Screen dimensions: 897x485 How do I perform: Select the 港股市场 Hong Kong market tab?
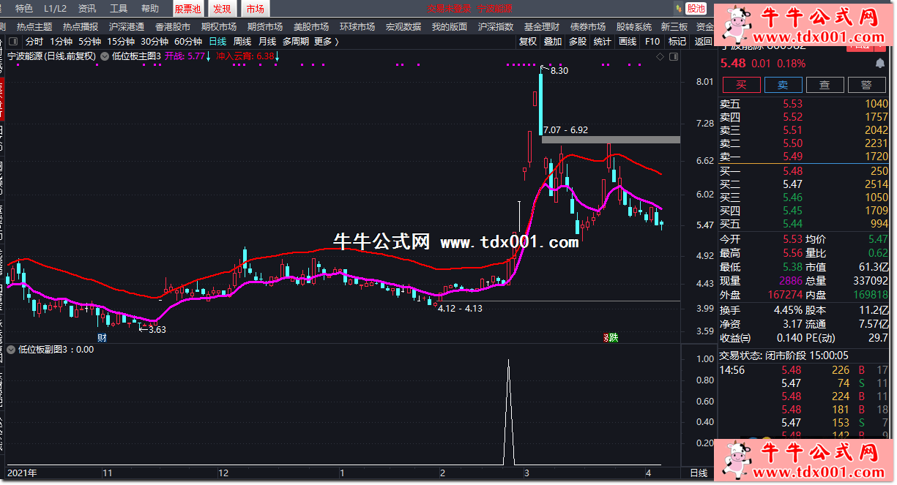coord(172,26)
